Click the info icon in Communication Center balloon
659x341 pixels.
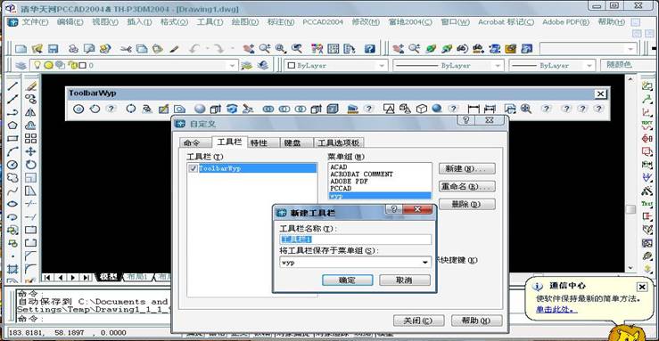[x=538, y=287]
